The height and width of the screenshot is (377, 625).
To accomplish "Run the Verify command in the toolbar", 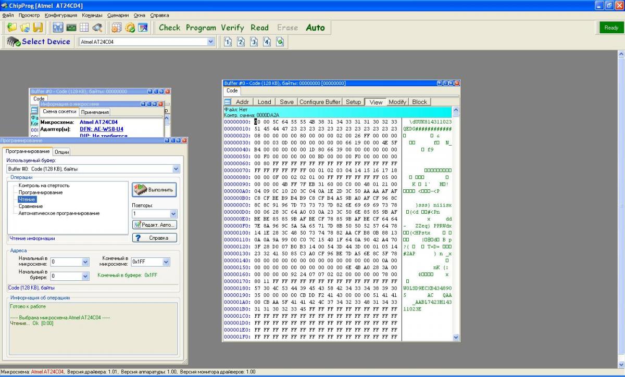I will coord(232,28).
